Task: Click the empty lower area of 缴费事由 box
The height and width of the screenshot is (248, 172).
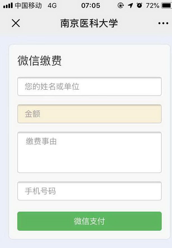Action: [x=89, y=161]
